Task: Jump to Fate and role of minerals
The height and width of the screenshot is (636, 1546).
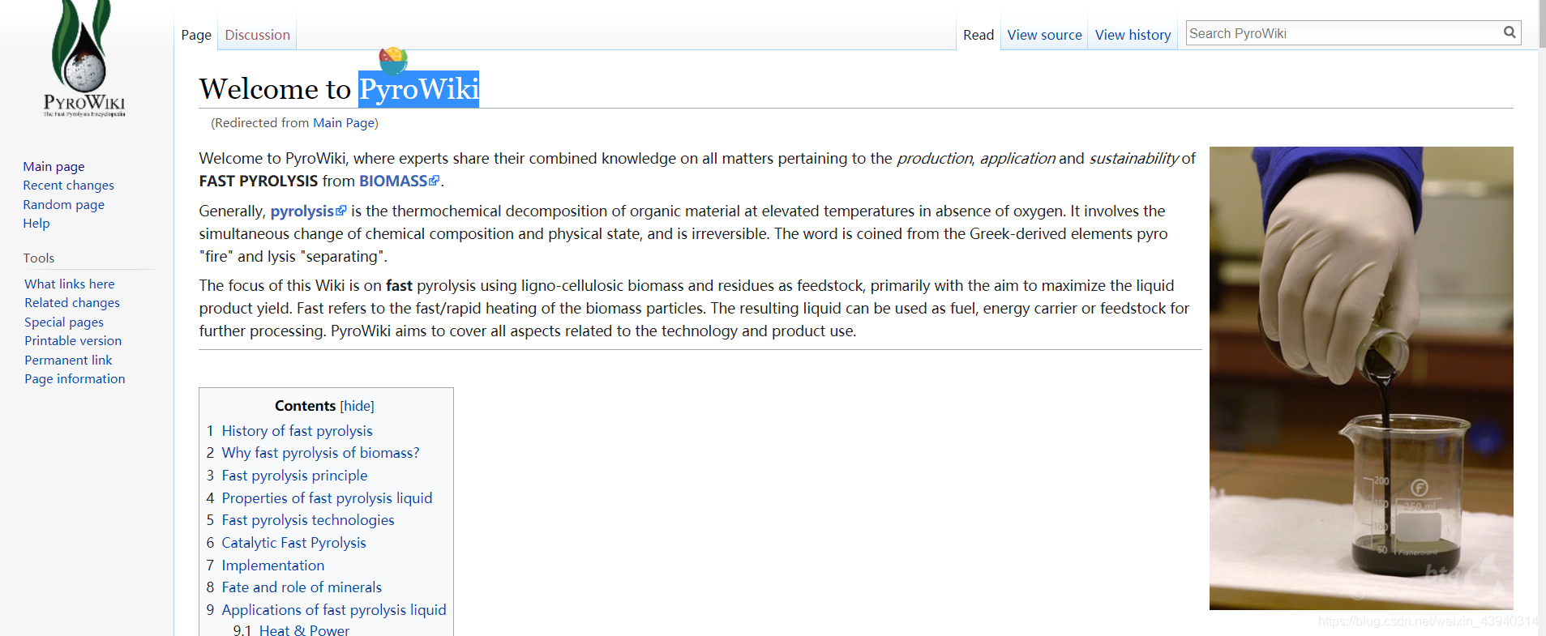Action: pyautogui.click(x=302, y=587)
